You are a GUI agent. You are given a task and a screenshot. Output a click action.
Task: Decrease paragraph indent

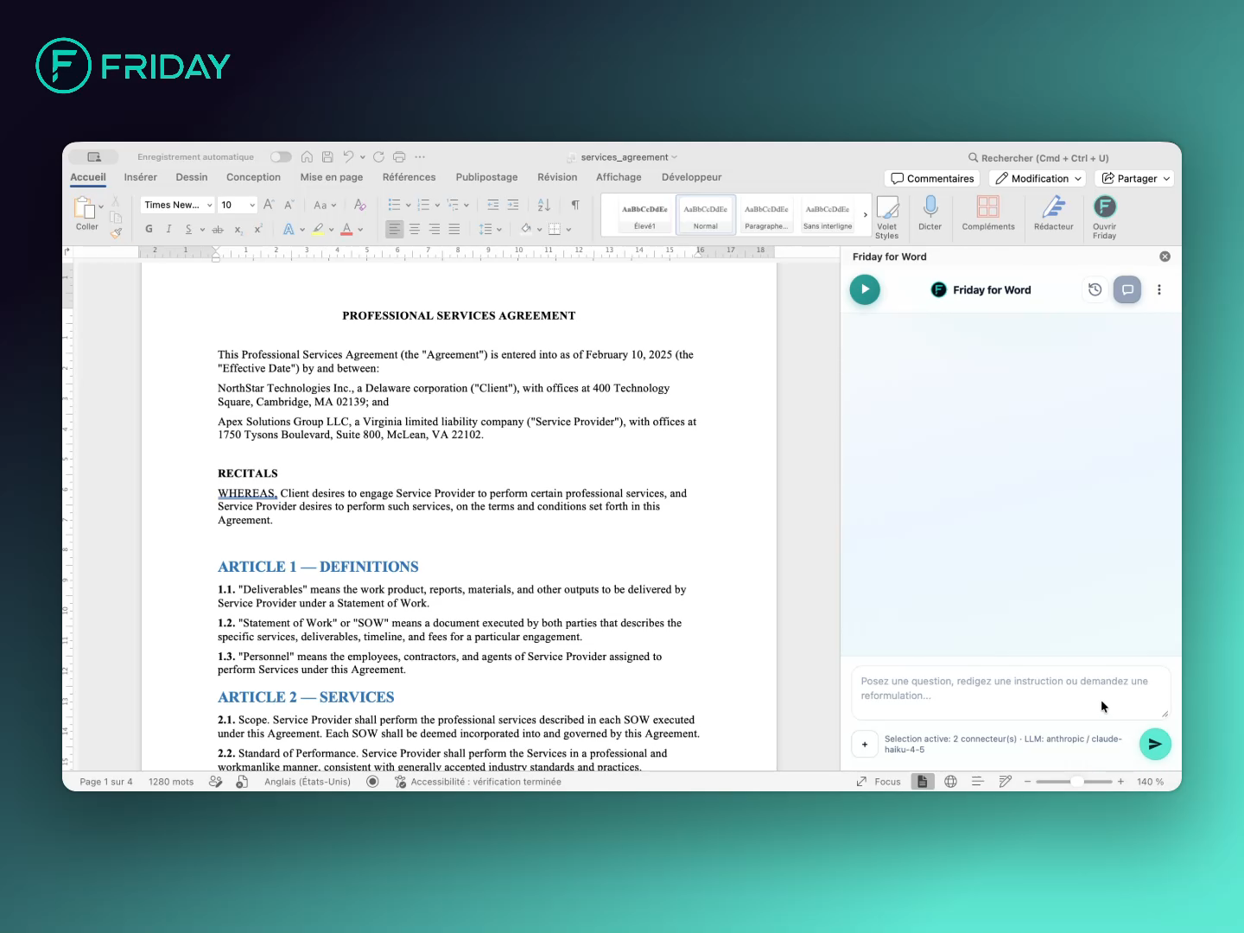[x=493, y=205]
